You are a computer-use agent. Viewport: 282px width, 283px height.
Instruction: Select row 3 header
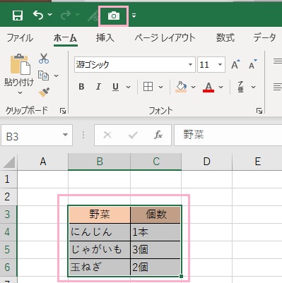[x=8, y=215]
